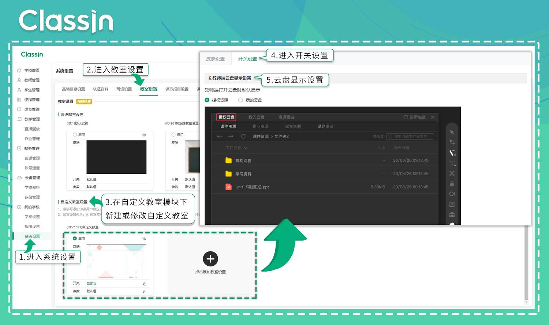Select the scissors cut tool
Screen dimensions: 549x325
click(x=452, y=173)
